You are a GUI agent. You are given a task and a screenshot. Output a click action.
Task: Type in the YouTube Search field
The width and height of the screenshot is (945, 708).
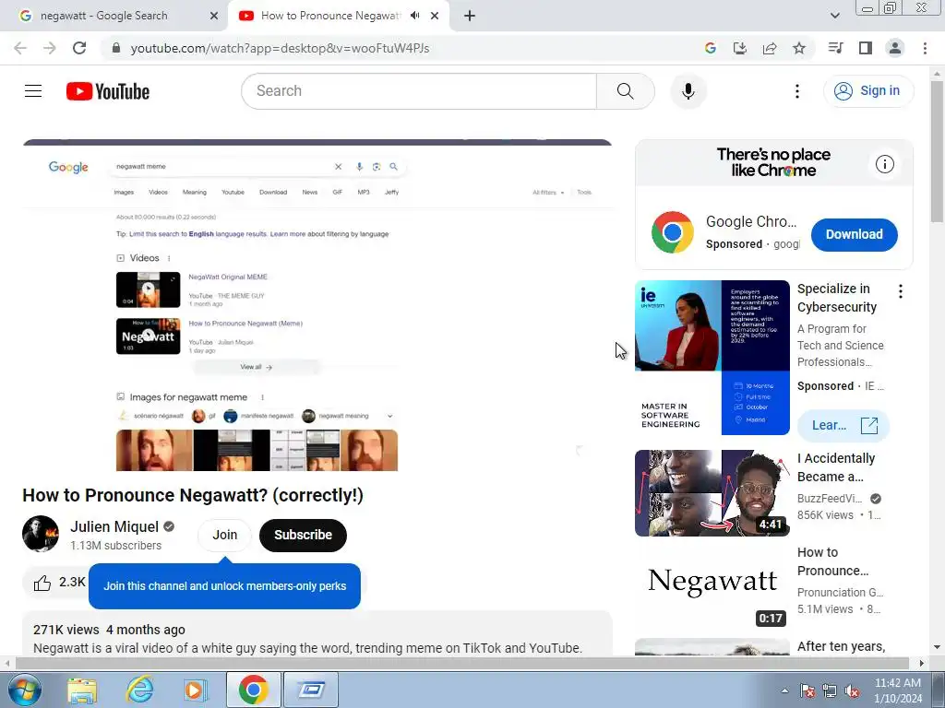click(419, 91)
